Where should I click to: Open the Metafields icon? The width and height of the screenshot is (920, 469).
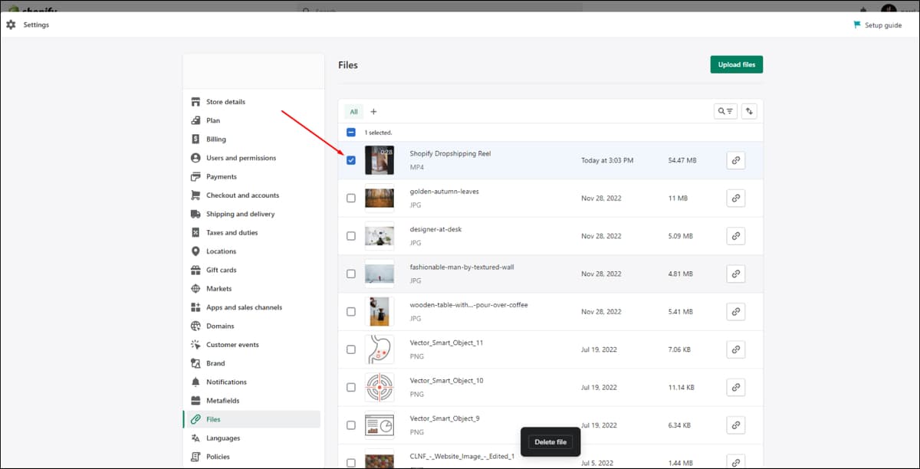[x=195, y=401]
